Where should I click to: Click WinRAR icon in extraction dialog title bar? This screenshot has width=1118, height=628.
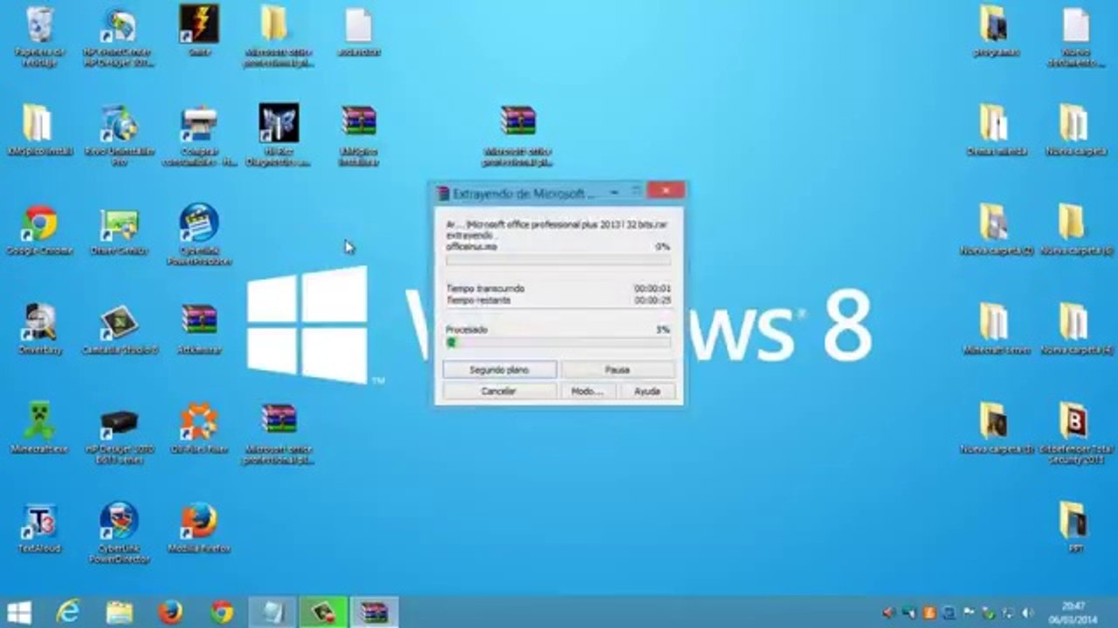click(443, 193)
